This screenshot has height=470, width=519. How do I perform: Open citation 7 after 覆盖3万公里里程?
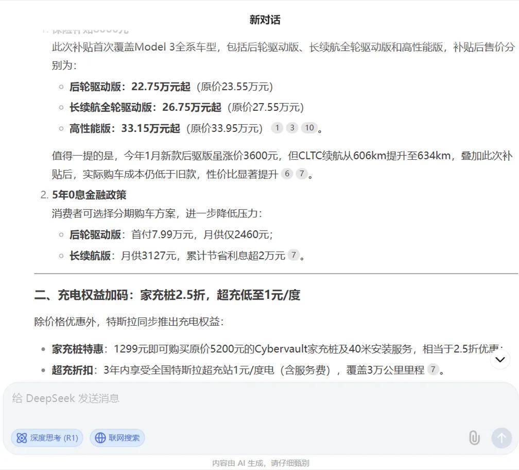pyautogui.click(x=433, y=370)
